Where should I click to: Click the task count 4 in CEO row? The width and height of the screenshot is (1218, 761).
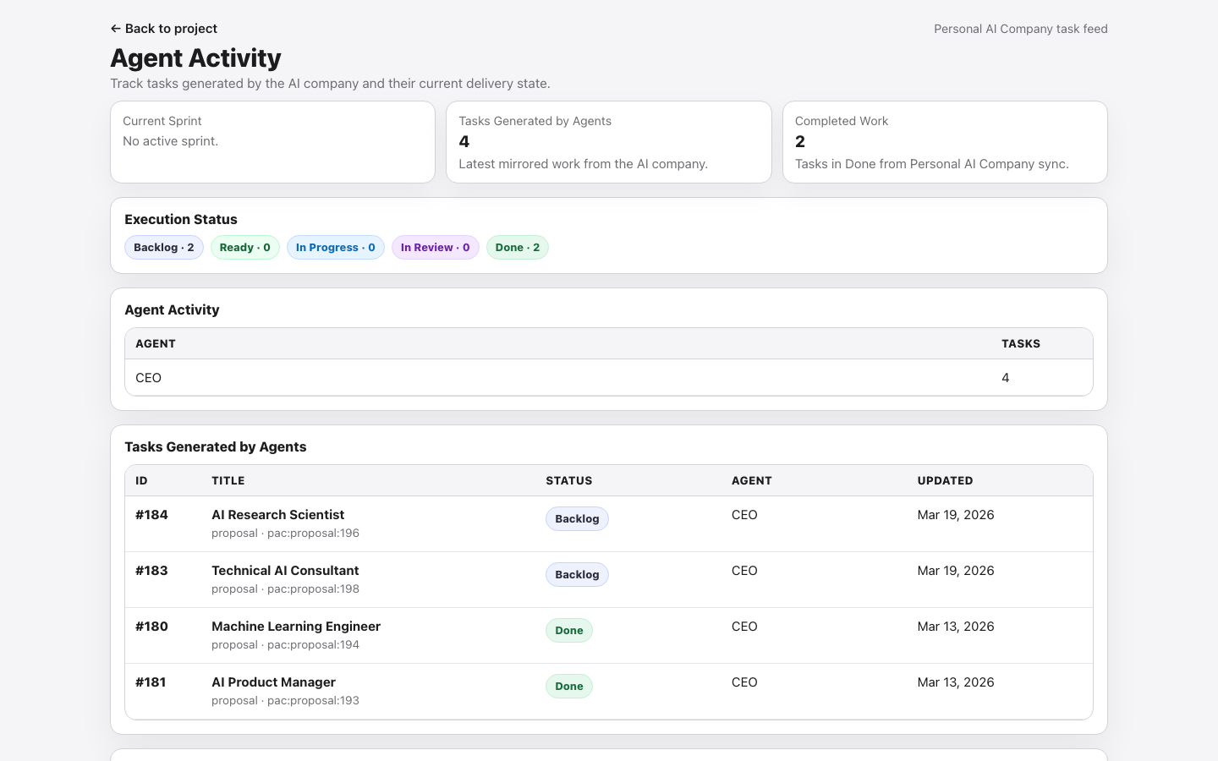(x=1006, y=378)
